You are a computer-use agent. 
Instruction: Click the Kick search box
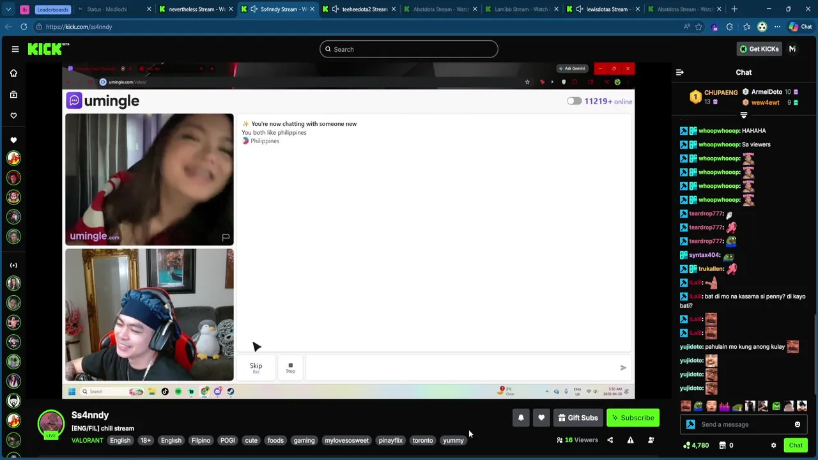tap(409, 49)
